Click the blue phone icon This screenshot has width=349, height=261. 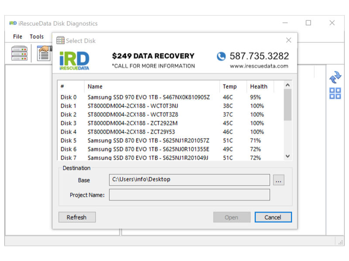point(221,56)
